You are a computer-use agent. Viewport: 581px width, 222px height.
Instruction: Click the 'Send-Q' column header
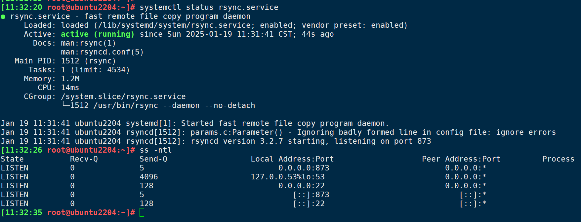153,159
